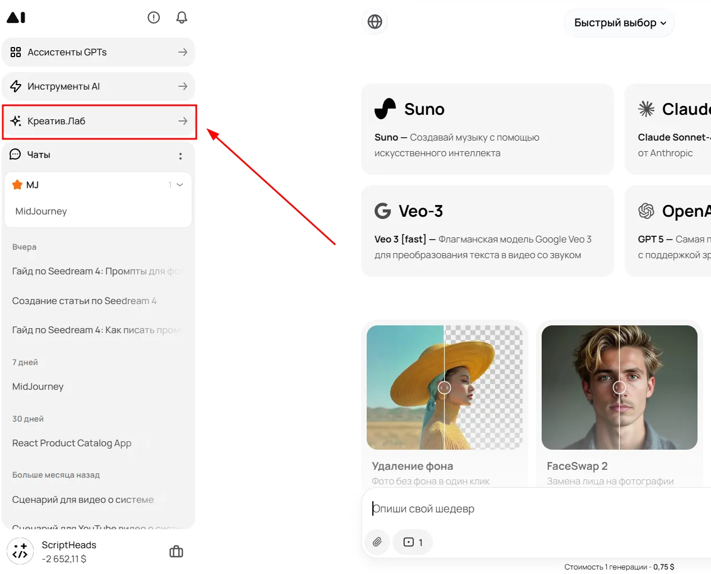Select the Veo-3 model card
The height and width of the screenshot is (574, 711).
pyautogui.click(x=487, y=231)
